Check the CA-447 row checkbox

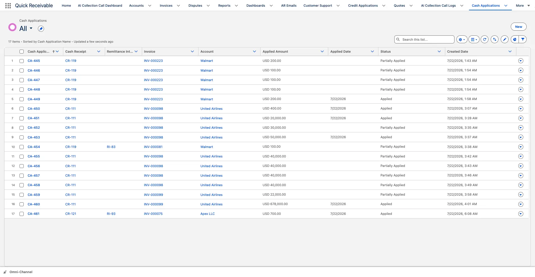pyautogui.click(x=21, y=80)
